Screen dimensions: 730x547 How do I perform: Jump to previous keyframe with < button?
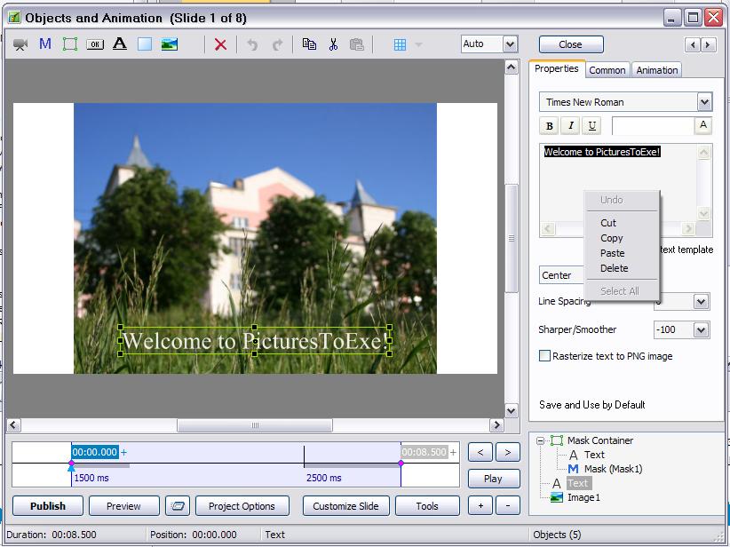[x=480, y=452]
